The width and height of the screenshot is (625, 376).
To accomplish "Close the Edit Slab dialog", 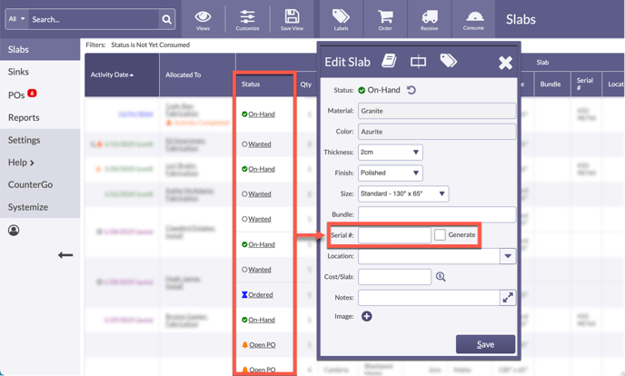I will [x=505, y=63].
